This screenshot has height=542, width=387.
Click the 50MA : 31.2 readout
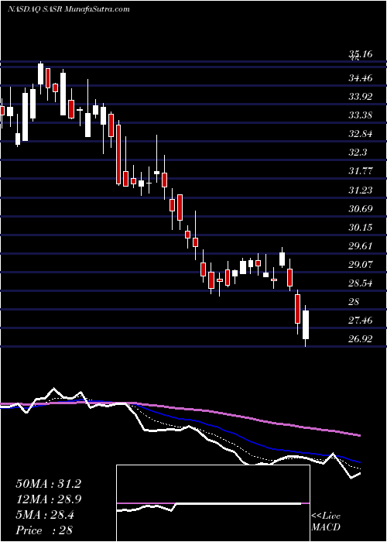coord(48,484)
